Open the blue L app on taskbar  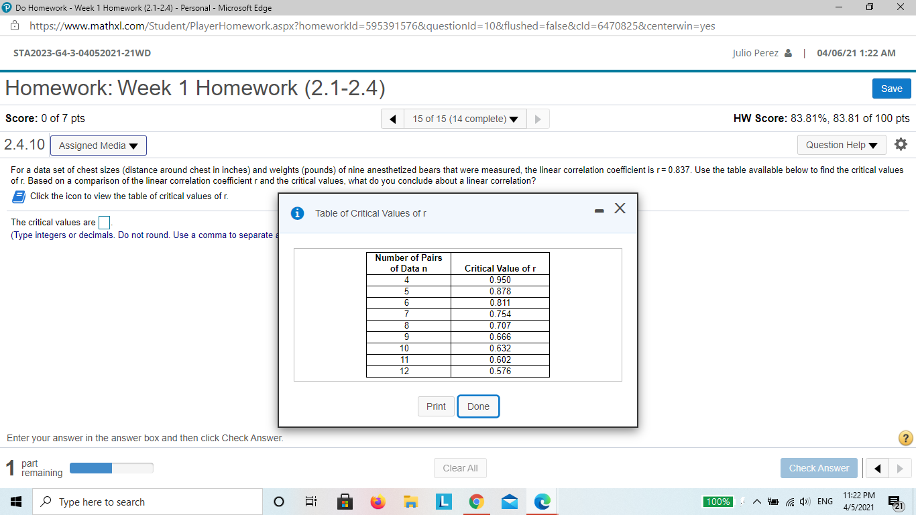click(443, 502)
